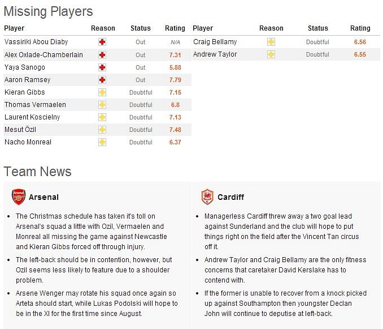Screen dimensions: 383x329
Task: Click the Arsenal club crest
Action: click(x=19, y=196)
